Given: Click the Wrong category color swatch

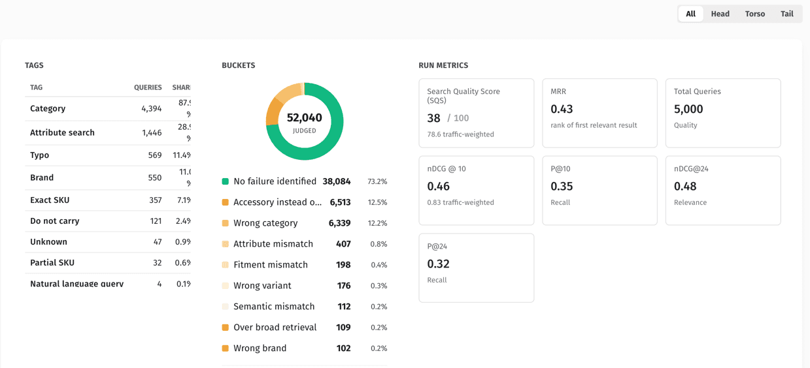Looking at the screenshot, I should [x=226, y=223].
